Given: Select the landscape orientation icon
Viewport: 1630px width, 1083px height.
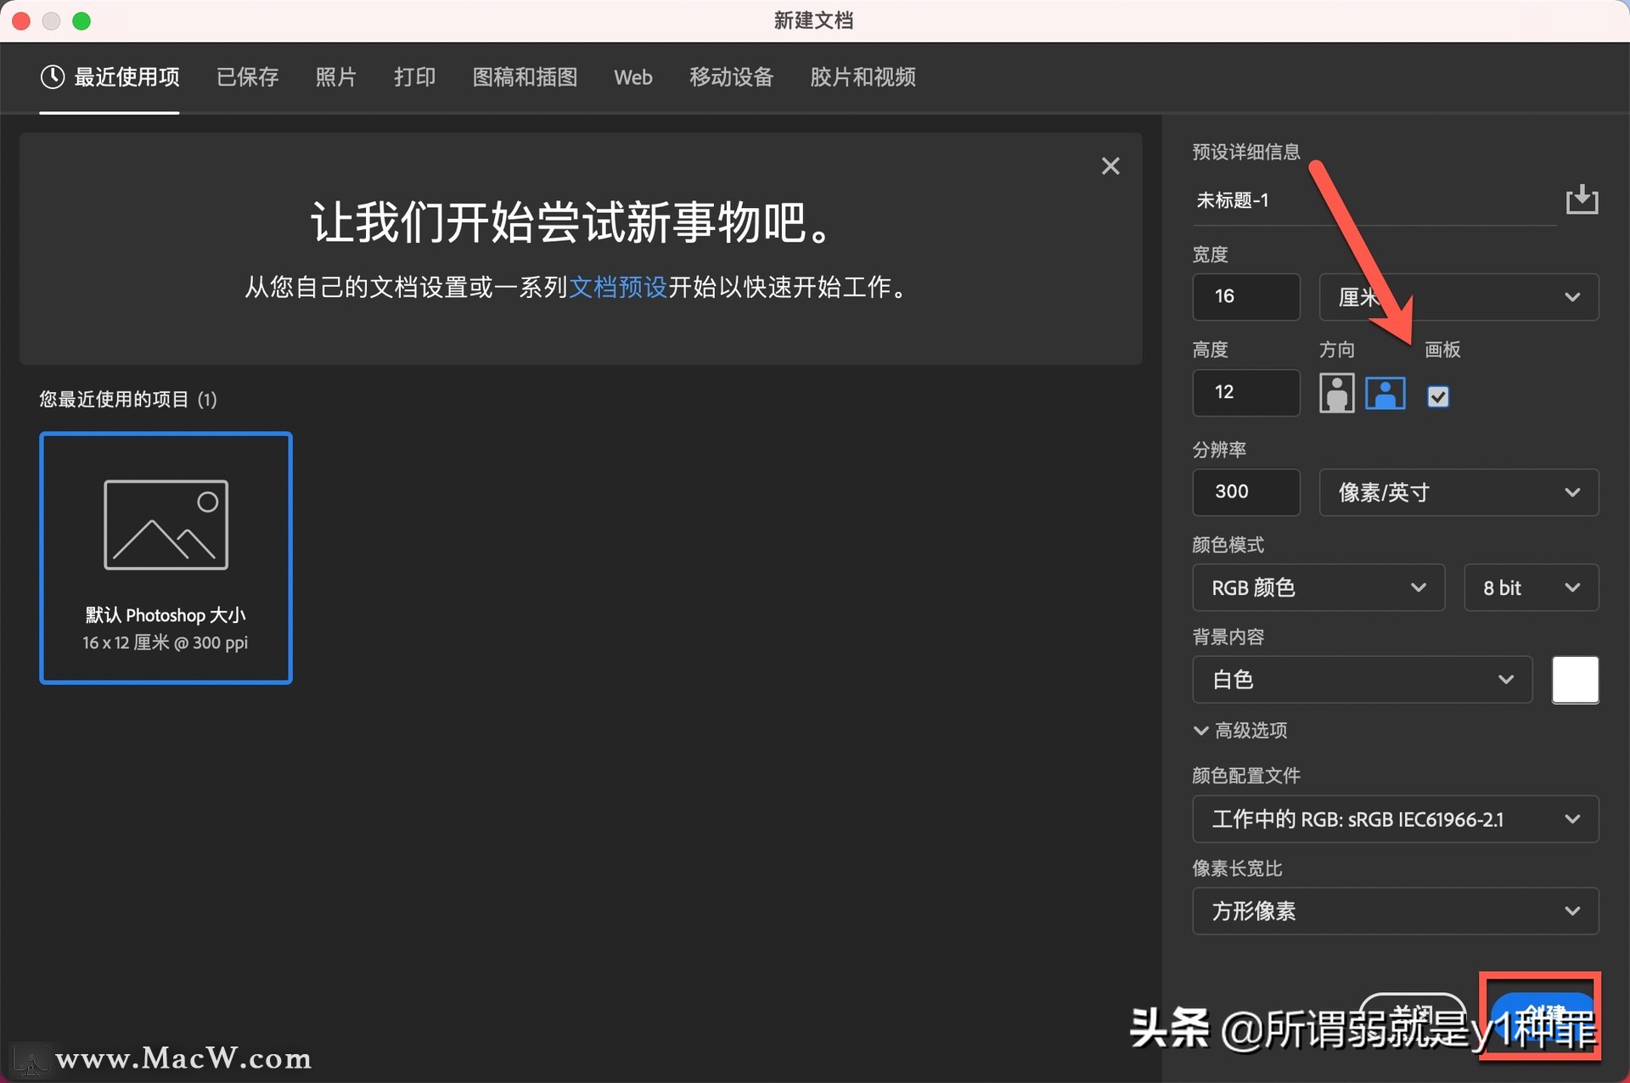Looking at the screenshot, I should (1385, 393).
